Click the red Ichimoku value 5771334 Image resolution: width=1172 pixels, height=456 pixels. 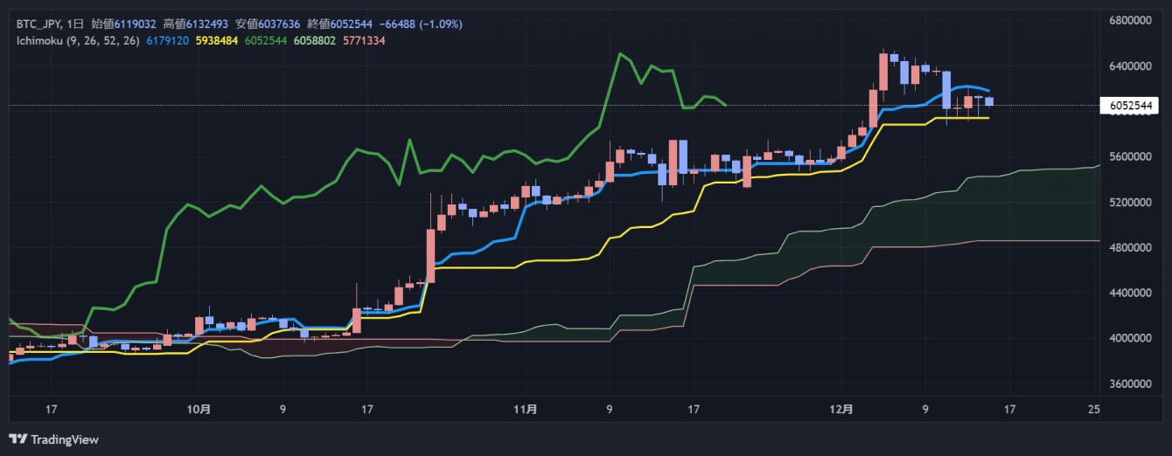click(x=365, y=40)
